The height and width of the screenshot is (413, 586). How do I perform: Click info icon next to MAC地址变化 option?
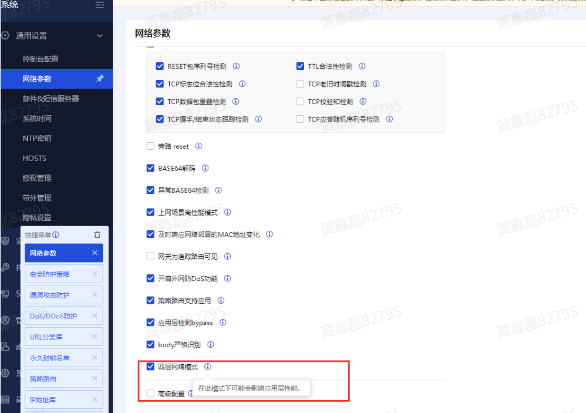pyautogui.click(x=270, y=234)
